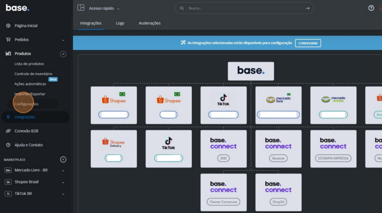The image size is (382, 213).
Task: Click the base. logo in sidebar
Action: point(18,7)
